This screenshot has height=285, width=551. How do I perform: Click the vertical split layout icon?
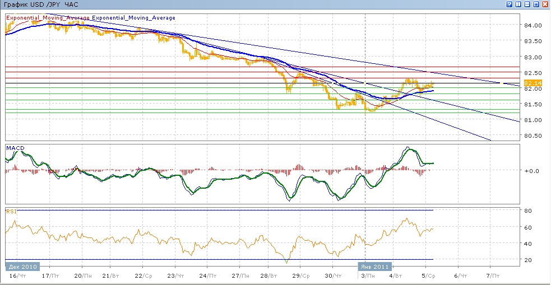click(518, 4)
